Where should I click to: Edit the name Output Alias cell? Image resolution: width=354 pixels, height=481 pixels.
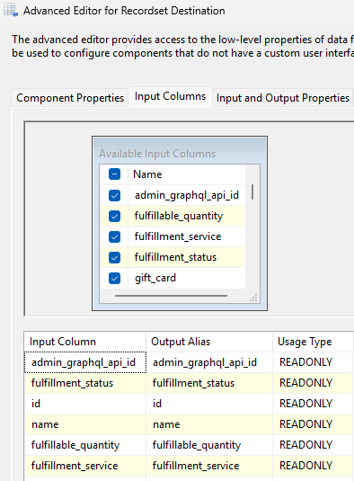209,424
